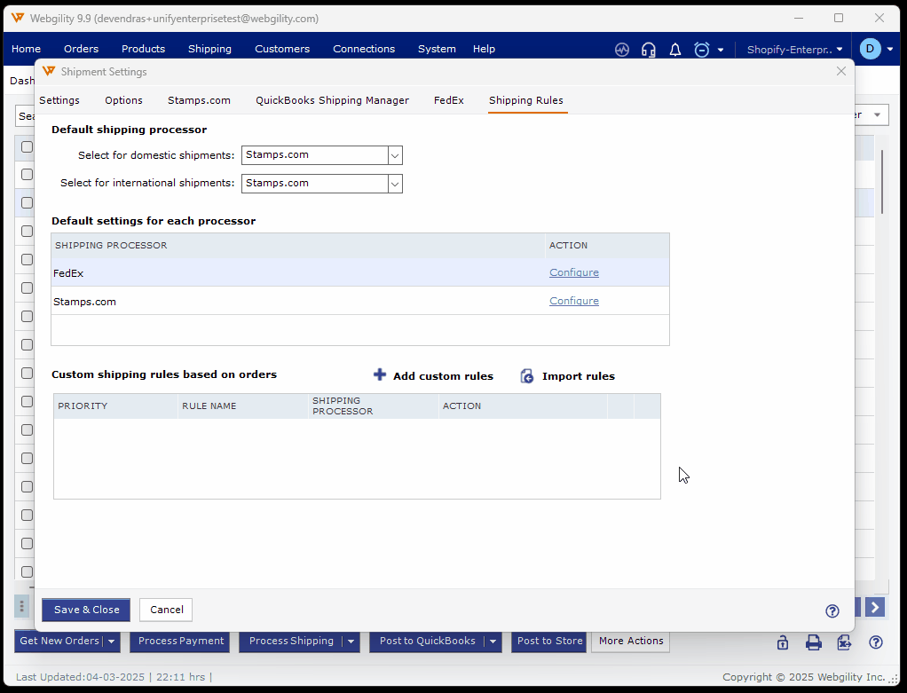The image size is (907, 693).
Task: Open the System menu
Action: click(437, 49)
